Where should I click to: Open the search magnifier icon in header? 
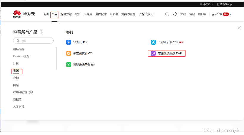[167, 14]
